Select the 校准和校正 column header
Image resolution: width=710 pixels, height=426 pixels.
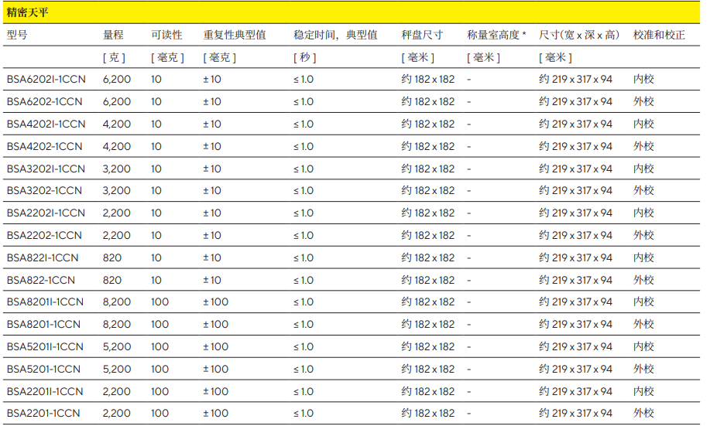point(659,35)
